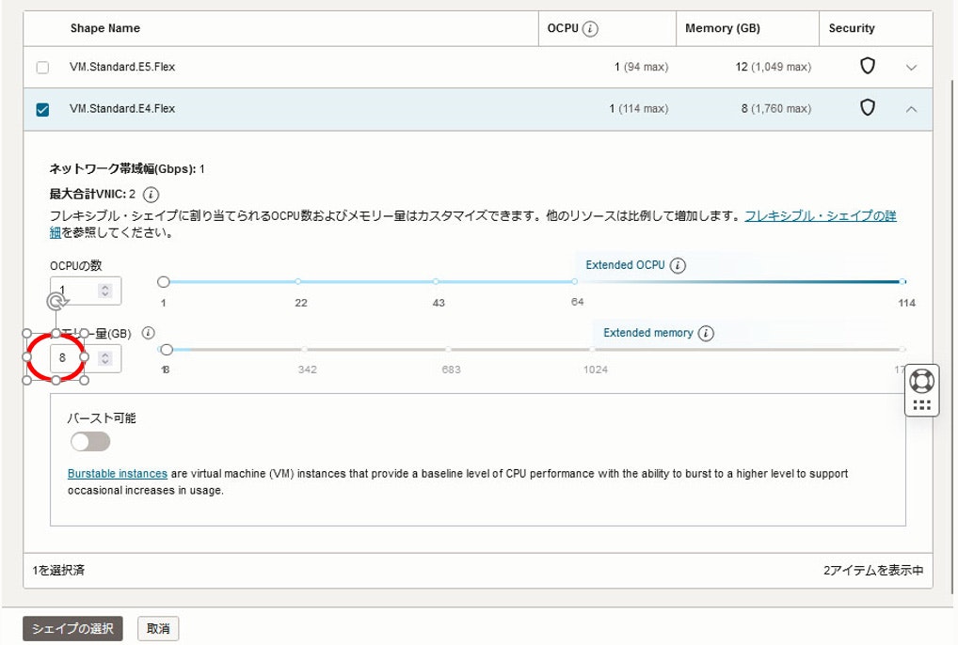Click the OCPU column header

pos(563,28)
